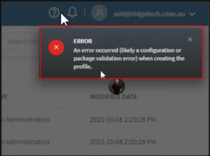The height and width of the screenshot is (156, 210).
Task: Select the small circular profile photo
Action: click(x=116, y=86)
